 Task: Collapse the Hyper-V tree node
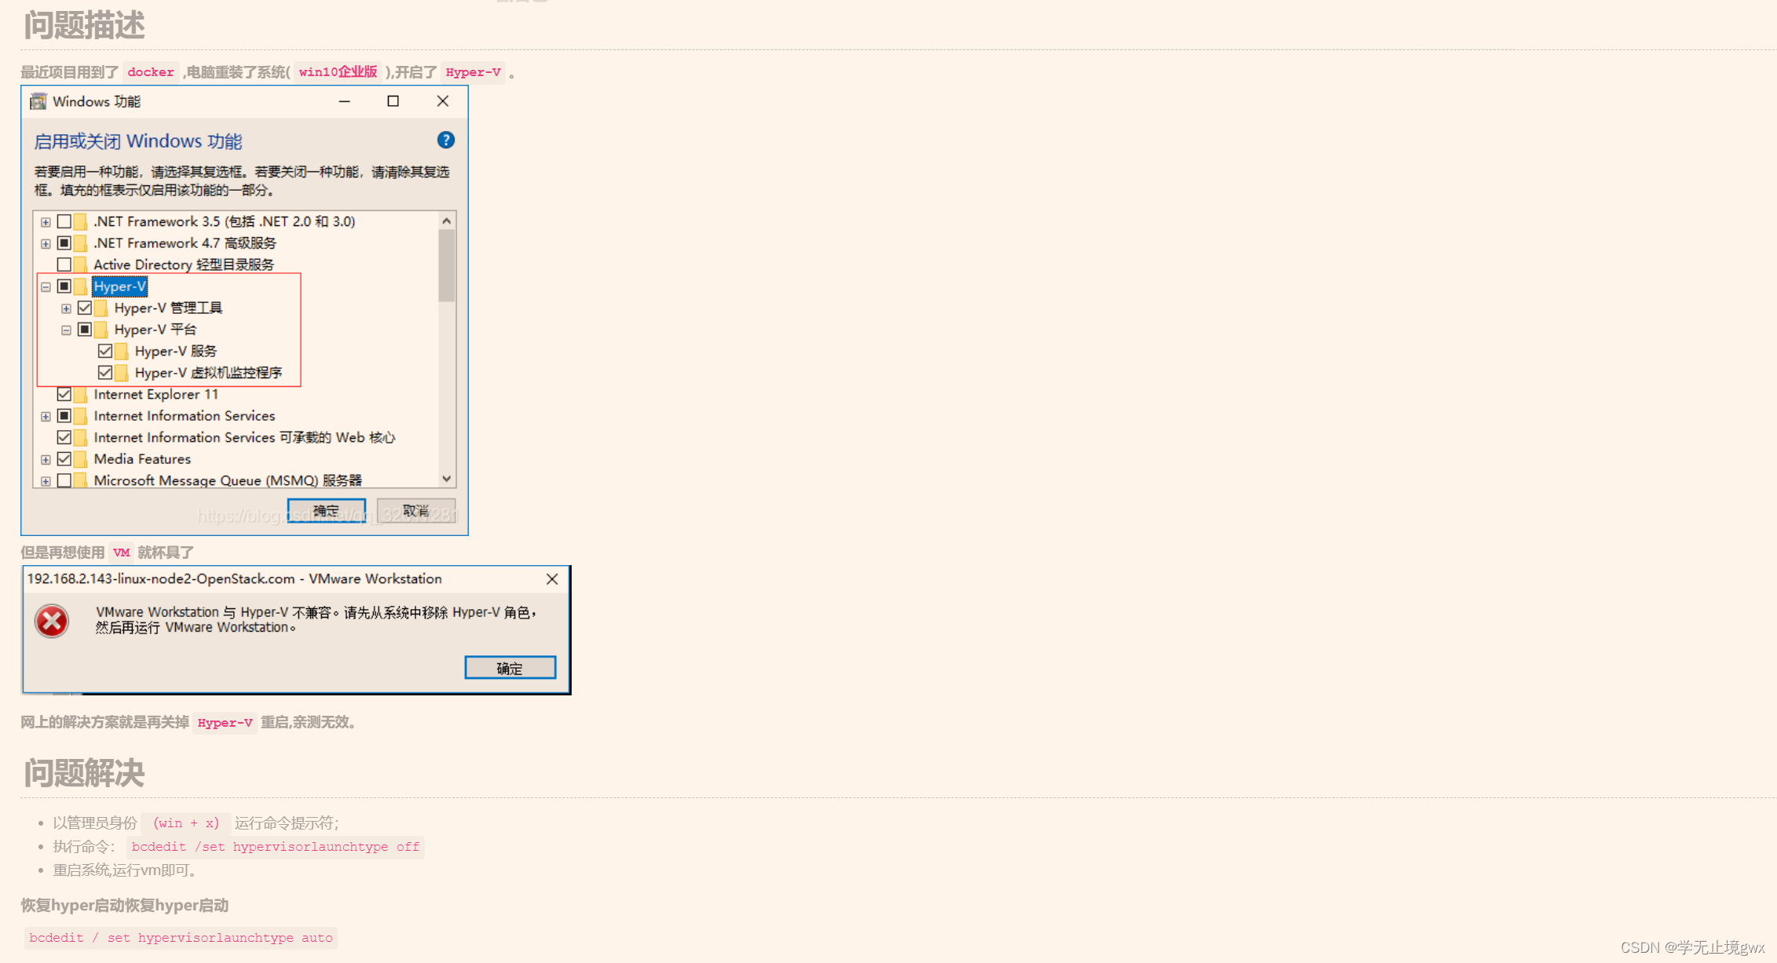[x=46, y=287]
